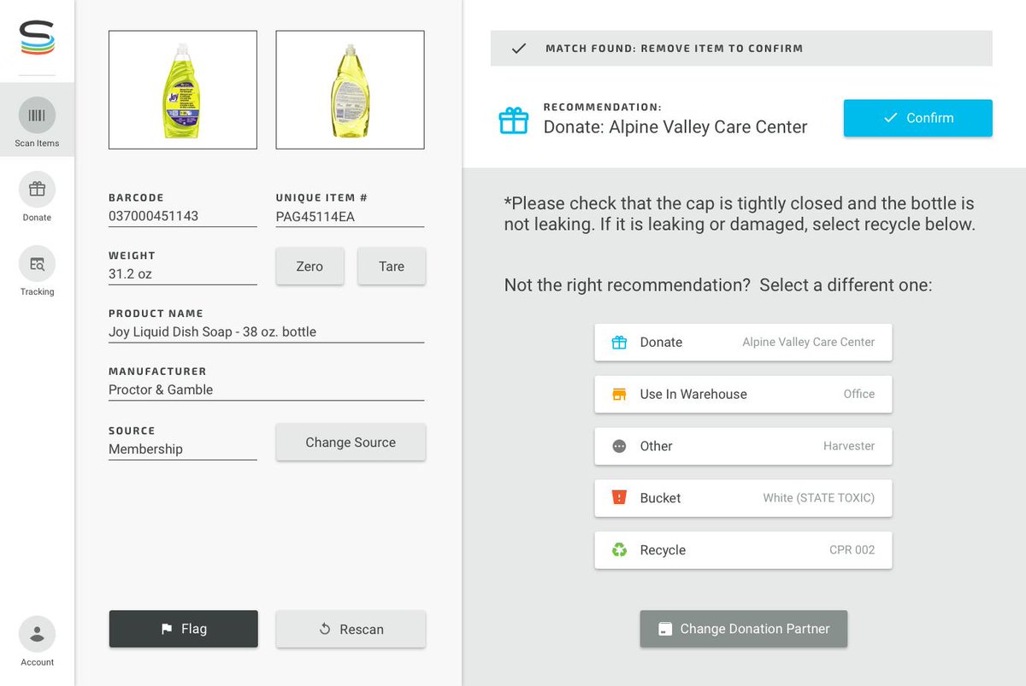
Task: Click the Barcode field 037000451143
Action: click(x=183, y=216)
